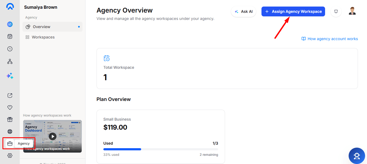
Task: Open the user profile avatar
Action: [352, 11]
